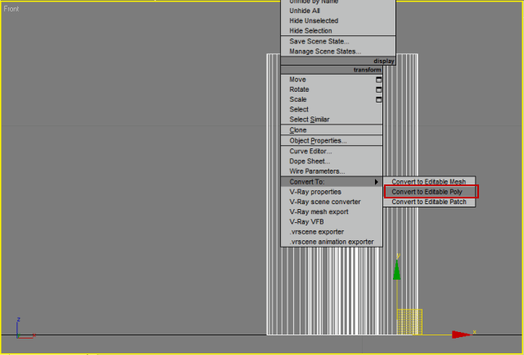Open Rotate transform settings box icon
This screenshot has height=355, width=524.
[x=378, y=89]
